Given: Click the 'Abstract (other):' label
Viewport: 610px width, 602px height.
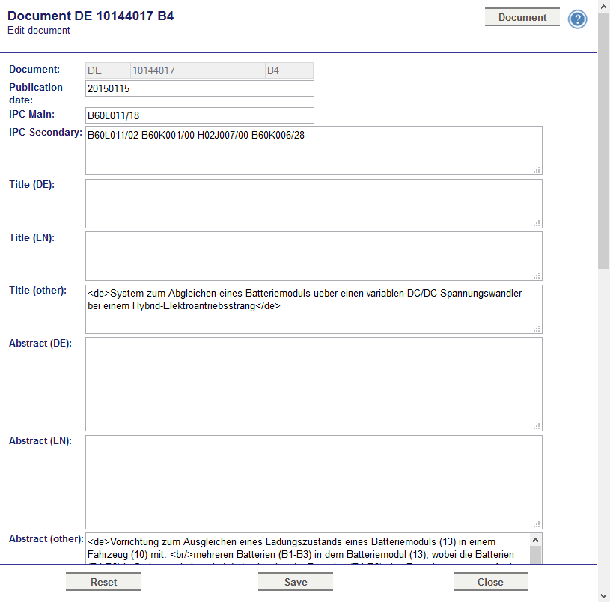Looking at the screenshot, I should 46,538.
